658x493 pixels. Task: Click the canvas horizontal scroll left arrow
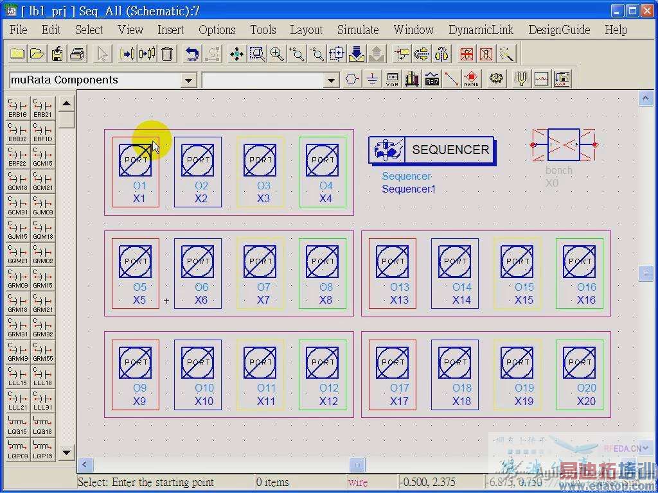[85, 464]
